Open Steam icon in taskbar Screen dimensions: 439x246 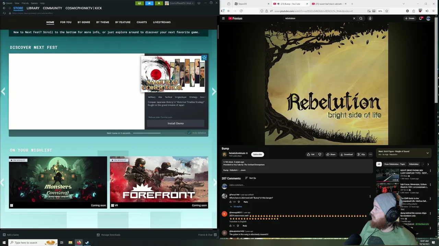(87, 243)
